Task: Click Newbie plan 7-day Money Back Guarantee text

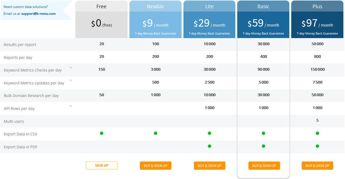Action: click(x=155, y=33)
